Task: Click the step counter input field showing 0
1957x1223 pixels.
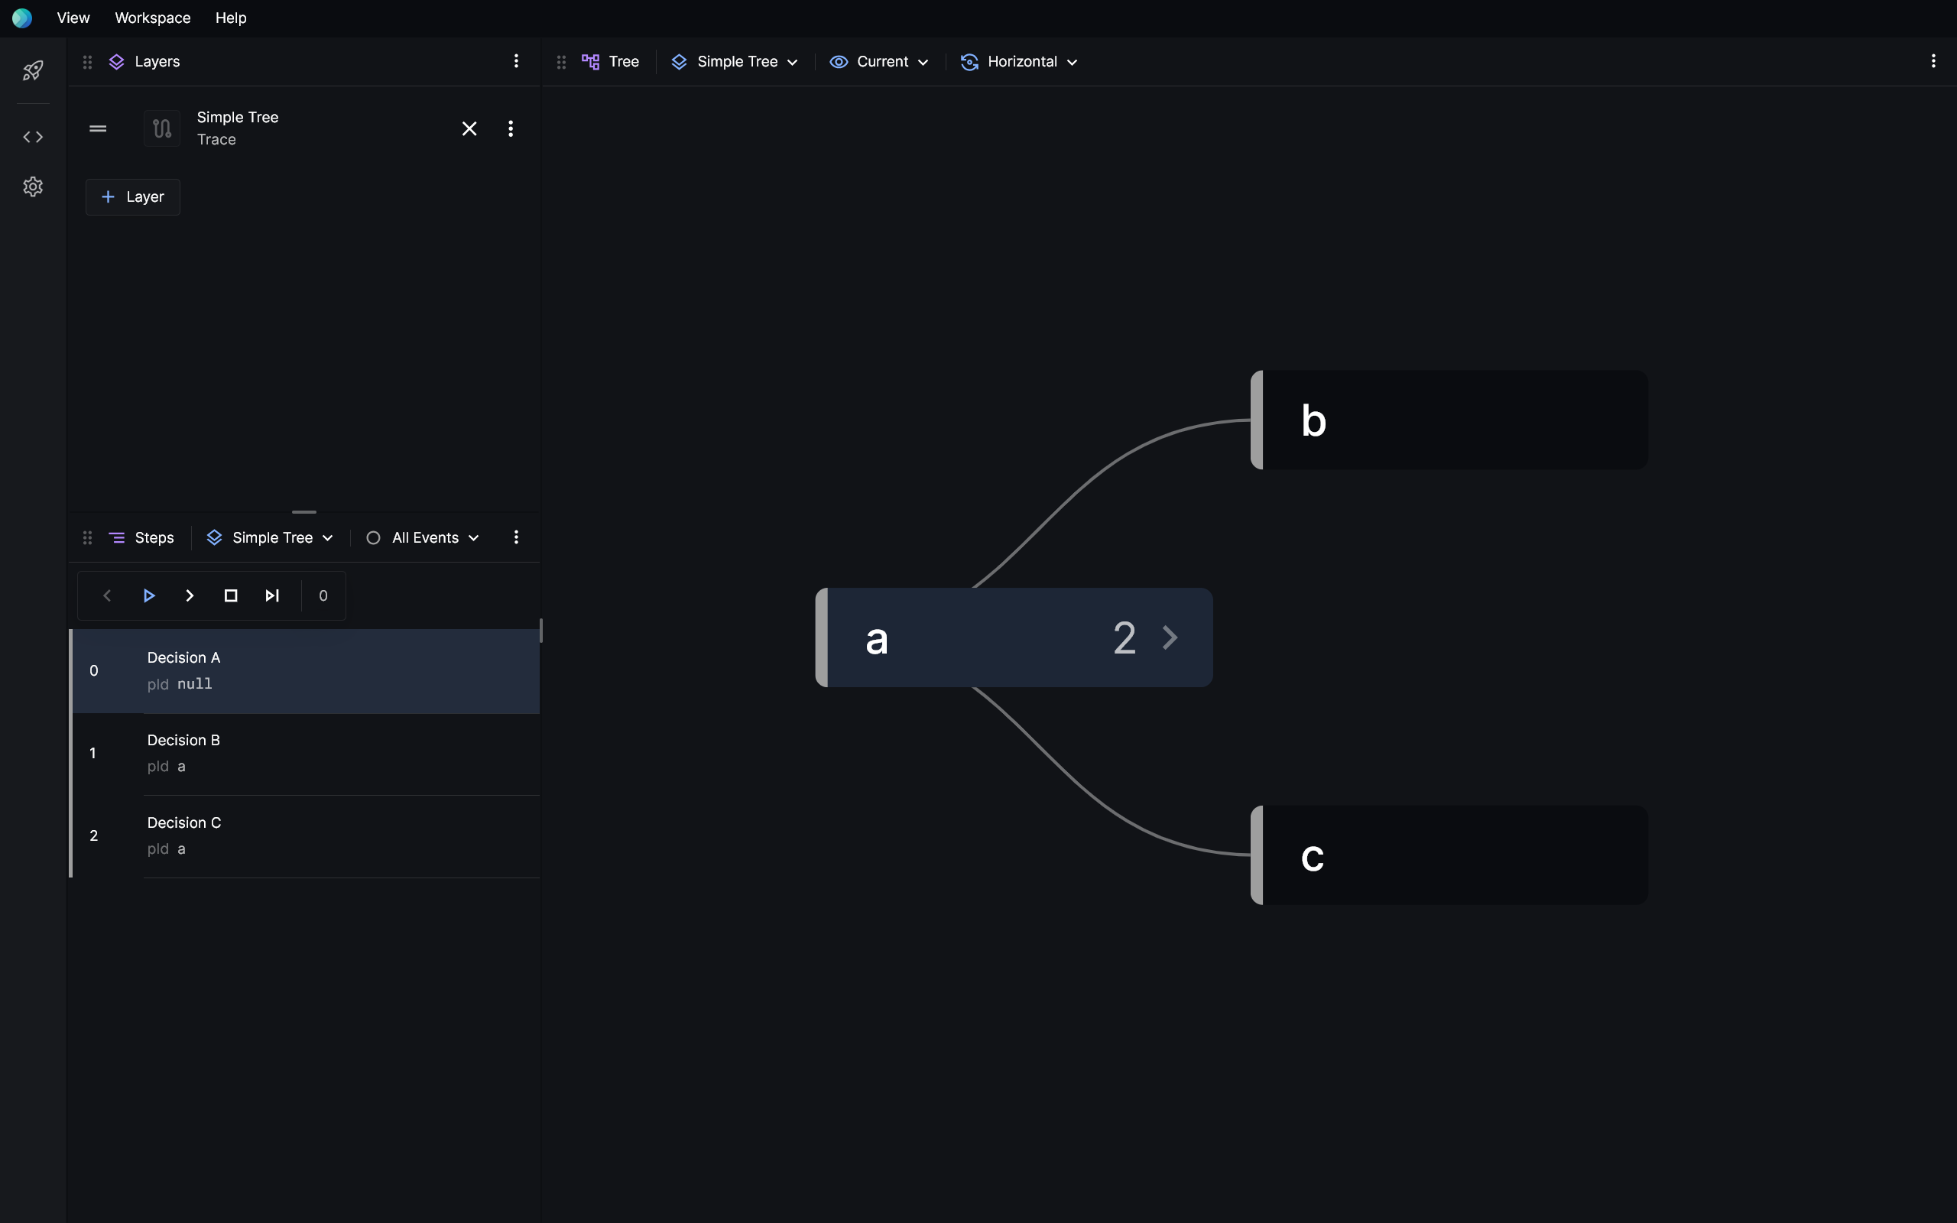Action: [x=323, y=595]
